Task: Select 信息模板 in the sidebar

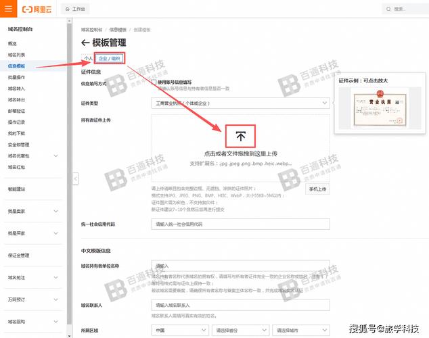Action: click(x=16, y=66)
